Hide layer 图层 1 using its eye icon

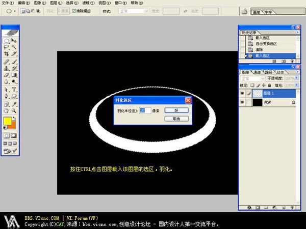[x=242, y=94]
